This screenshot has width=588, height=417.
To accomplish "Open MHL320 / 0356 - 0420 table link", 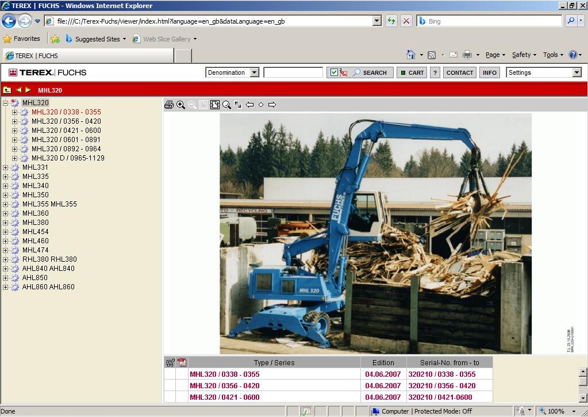I will click(225, 385).
